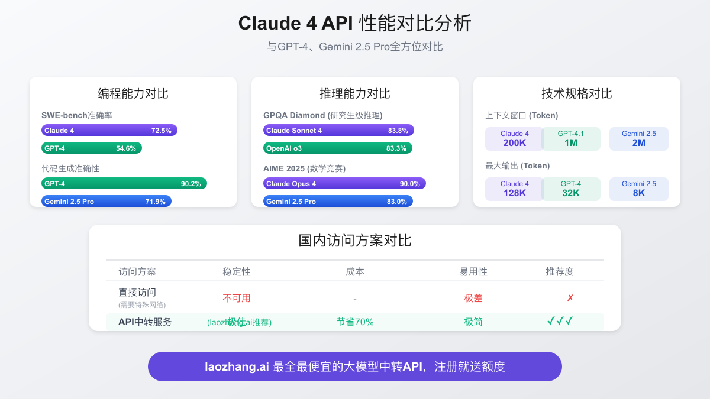Click the GPQA Diamond (研究生级推理) label
This screenshot has width=710, height=399.
click(x=323, y=115)
